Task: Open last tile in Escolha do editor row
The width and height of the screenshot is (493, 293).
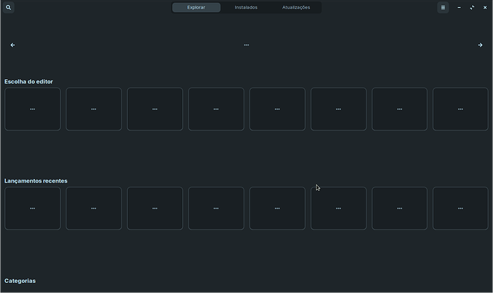Action: tap(460, 109)
